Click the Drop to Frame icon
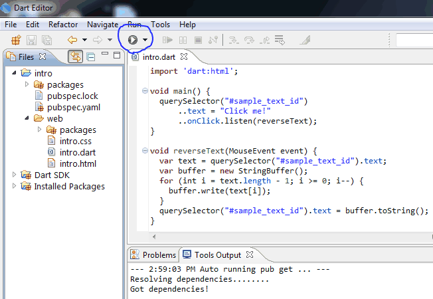This screenshot has height=299, width=433. [280, 40]
